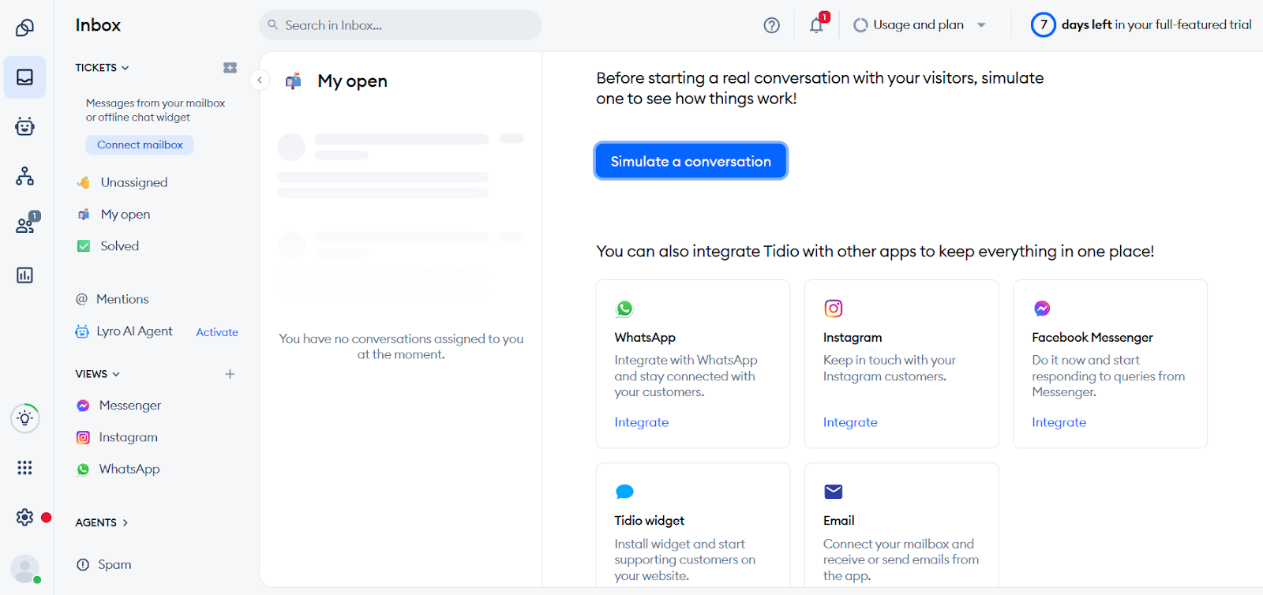Click Integrate under WhatsApp card
The width and height of the screenshot is (1263, 595).
click(x=642, y=422)
